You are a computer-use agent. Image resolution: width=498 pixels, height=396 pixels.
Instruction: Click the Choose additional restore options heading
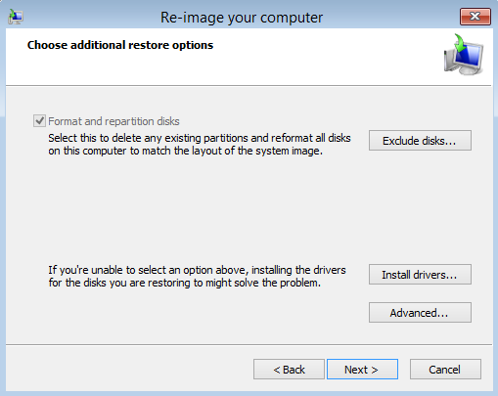[120, 45]
